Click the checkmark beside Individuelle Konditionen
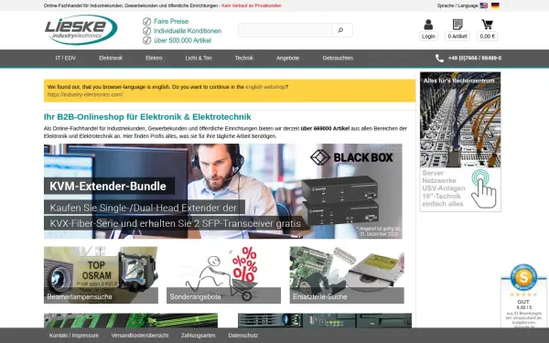Image resolution: width=549 pixels, height=343 pixels. pos(146,31)
